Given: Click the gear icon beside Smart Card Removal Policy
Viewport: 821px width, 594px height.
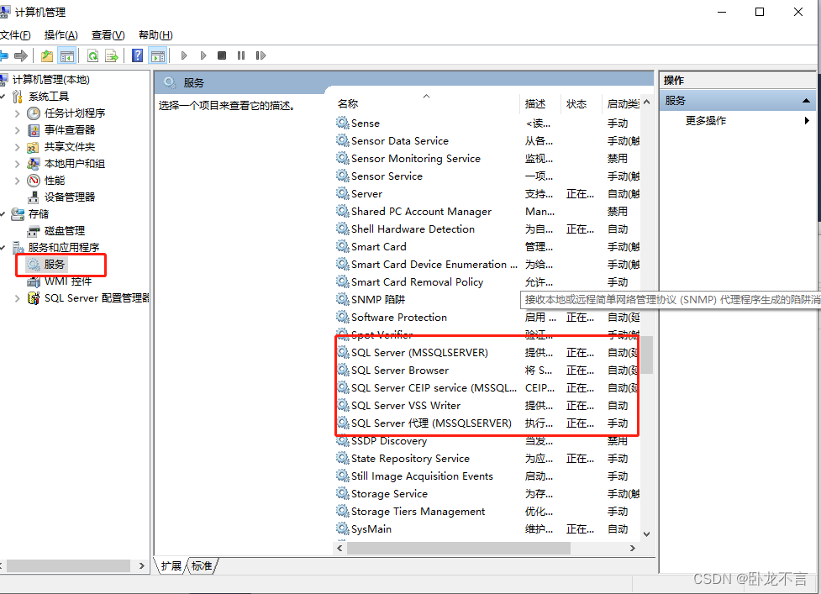Looking at the screenshot, I should [342, 281].
